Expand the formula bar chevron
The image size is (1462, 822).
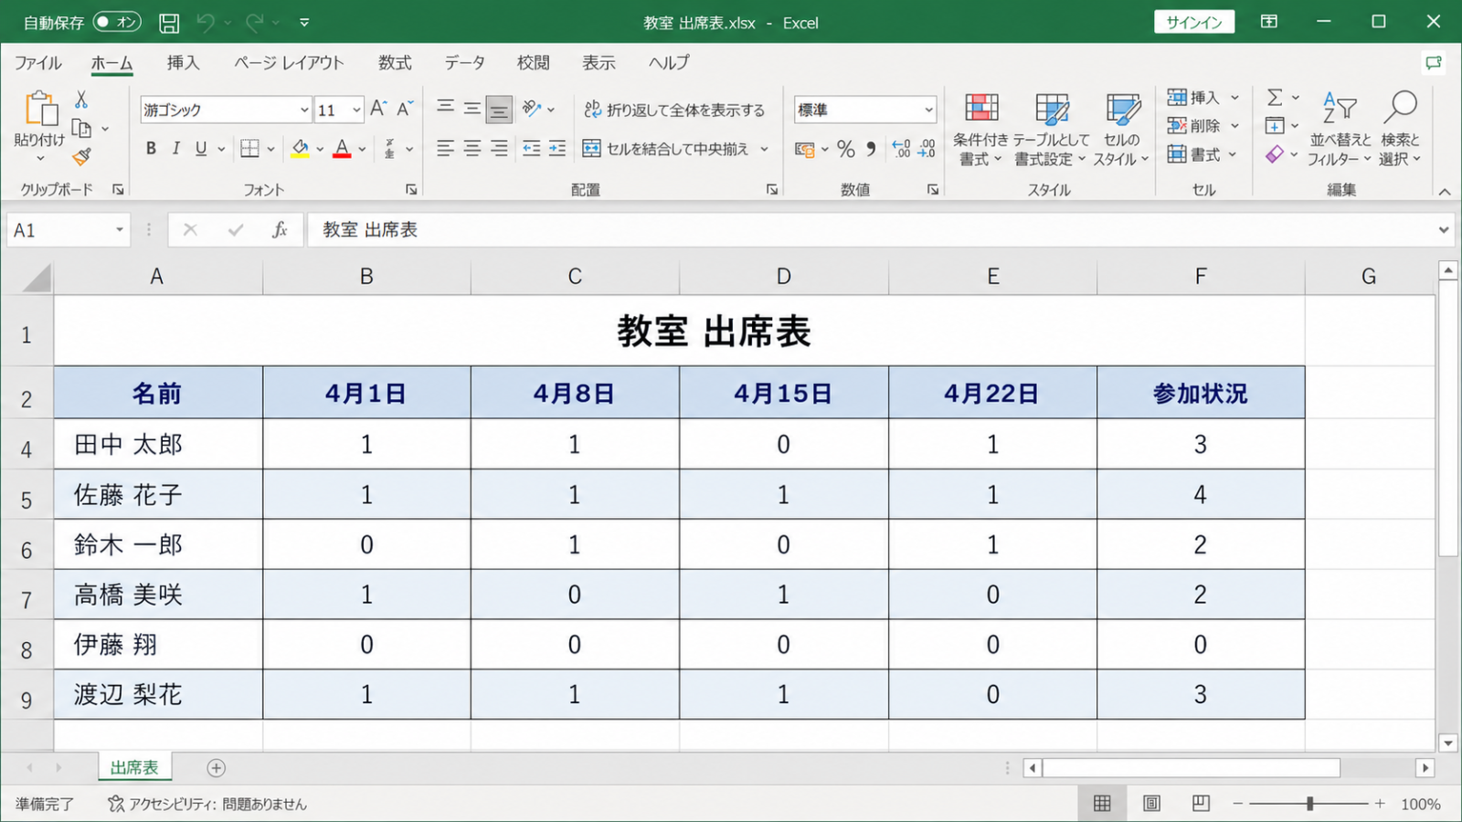pos(1444,230)
